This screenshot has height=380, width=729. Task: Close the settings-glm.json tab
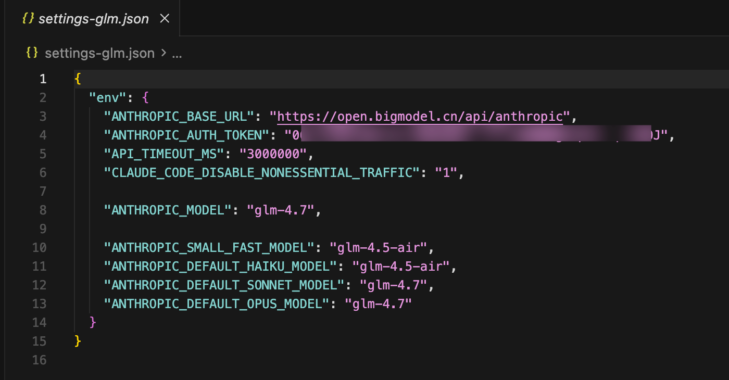(x=165, y=19)
